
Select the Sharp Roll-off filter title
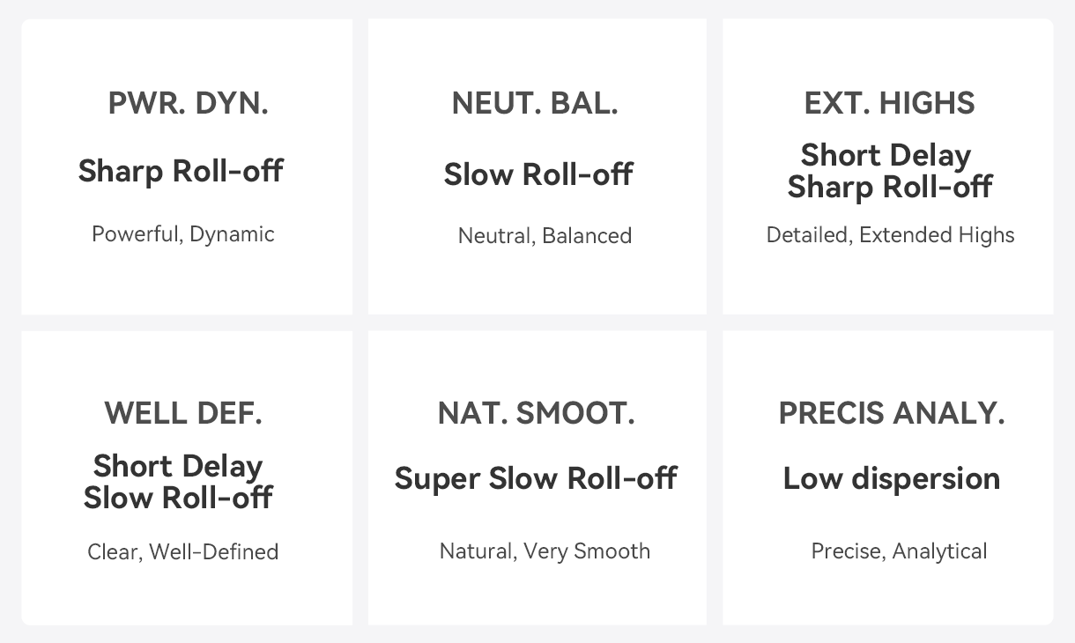pos(181,170)
